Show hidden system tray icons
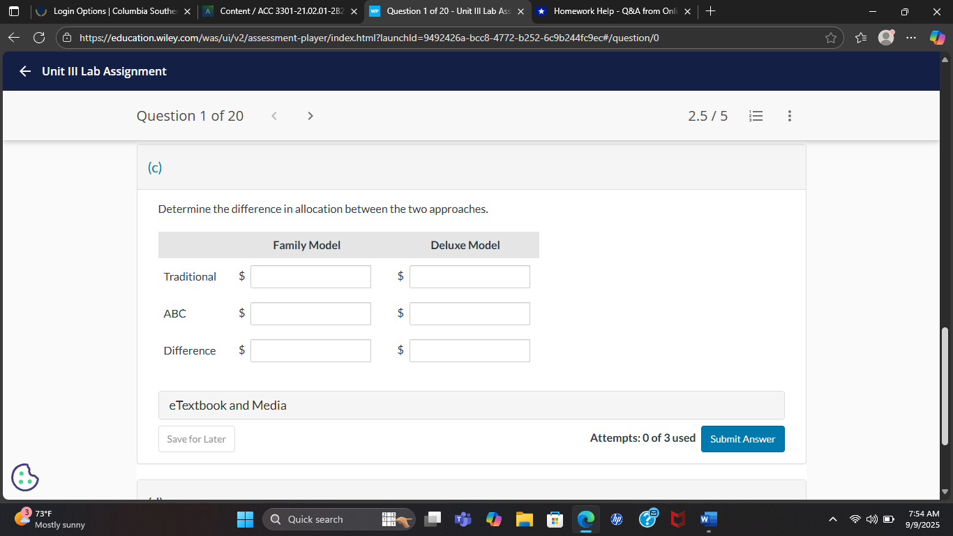 coord(832,519)
